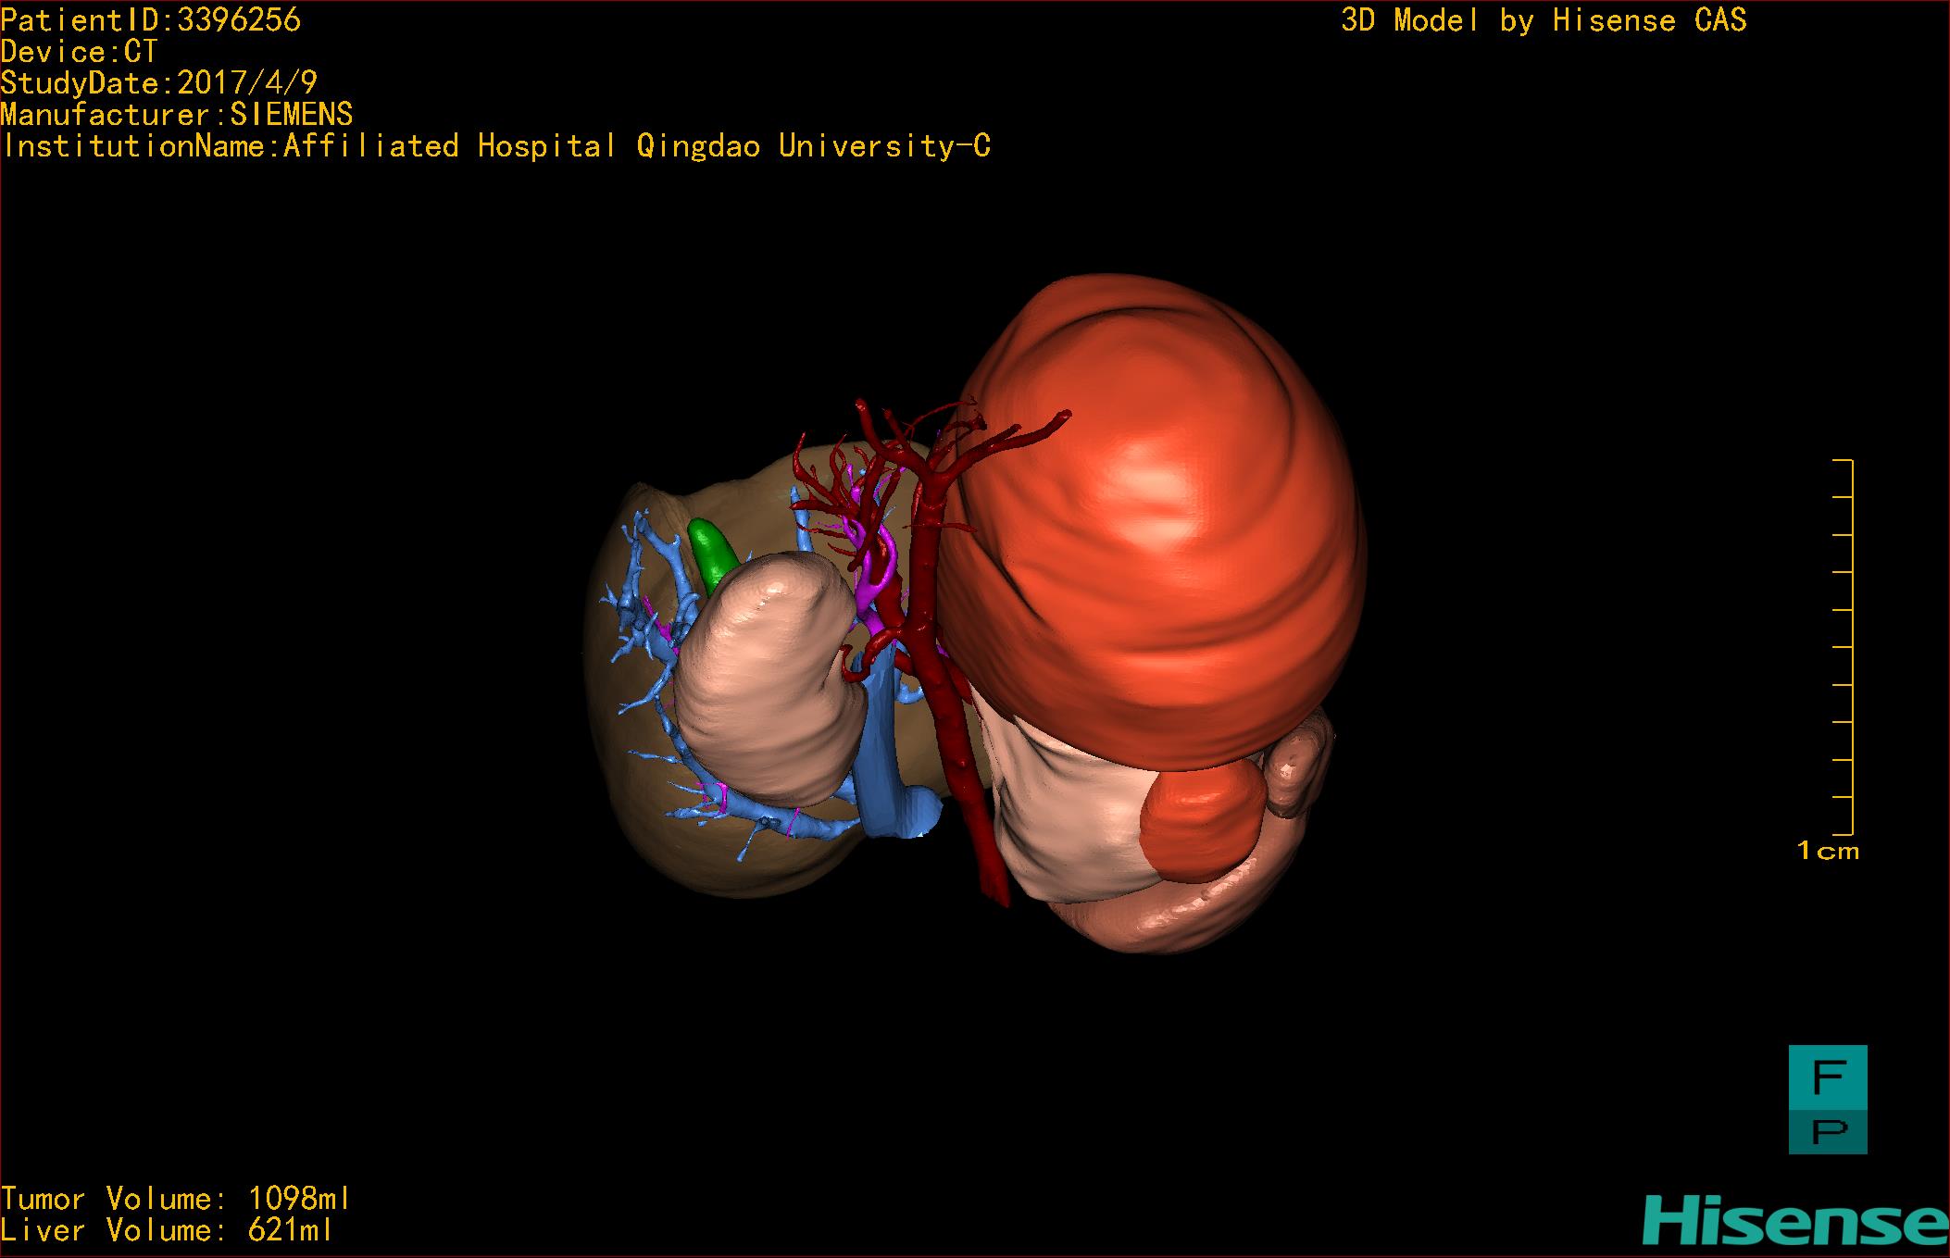Screen dimensions: 1950x1258
Task: Select the small orange tumor nodule
Action: click(x=1199, y=824)
